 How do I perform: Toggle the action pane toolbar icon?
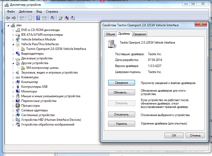(x=44, y=18)
